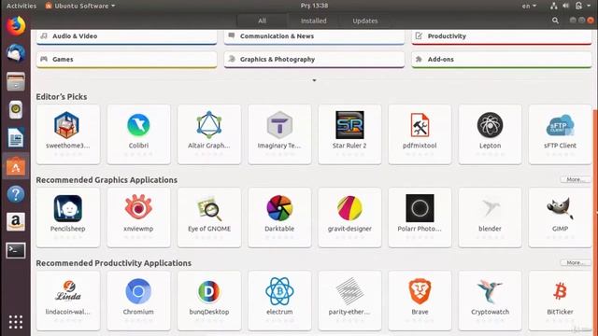Launch Thunderbird mail from the dock
This screenshot has width=598, height=336.
pyautogui.click(x=16, y=53)
